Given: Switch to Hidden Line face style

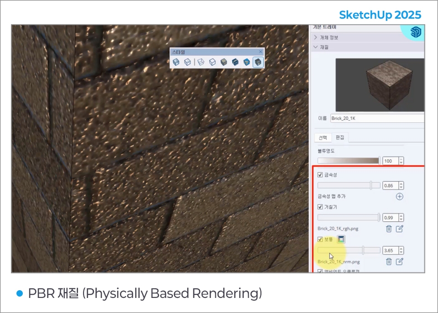Looking at the screenshot, I should coord(212,62).
